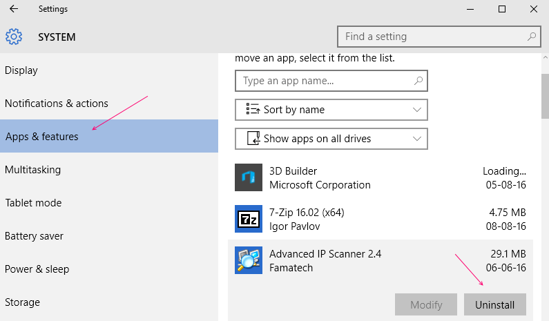Image resolution: width=549 pixels, height=321 pixels.
Task: Focus the Find a setting field
Action: pos(439,37)
